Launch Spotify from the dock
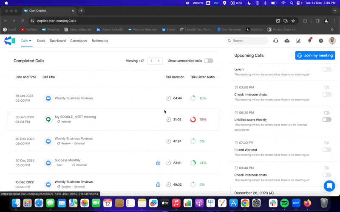 coord(284,203)
